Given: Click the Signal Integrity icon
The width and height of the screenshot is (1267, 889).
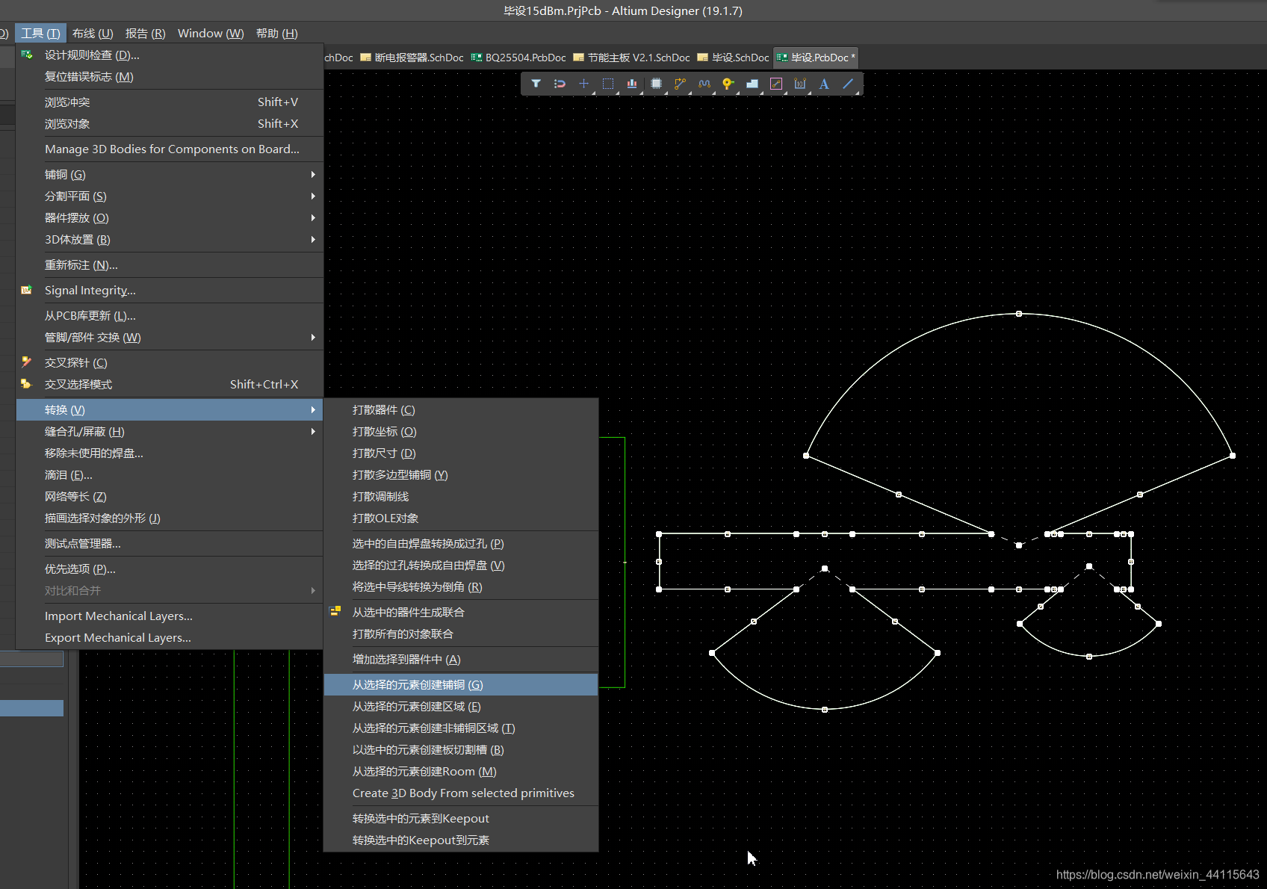Looking at the screenshot, I should coord(27,290).
